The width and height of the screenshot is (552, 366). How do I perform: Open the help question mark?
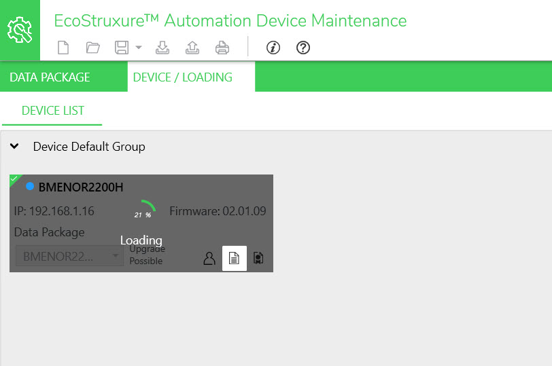click(303, 48)
